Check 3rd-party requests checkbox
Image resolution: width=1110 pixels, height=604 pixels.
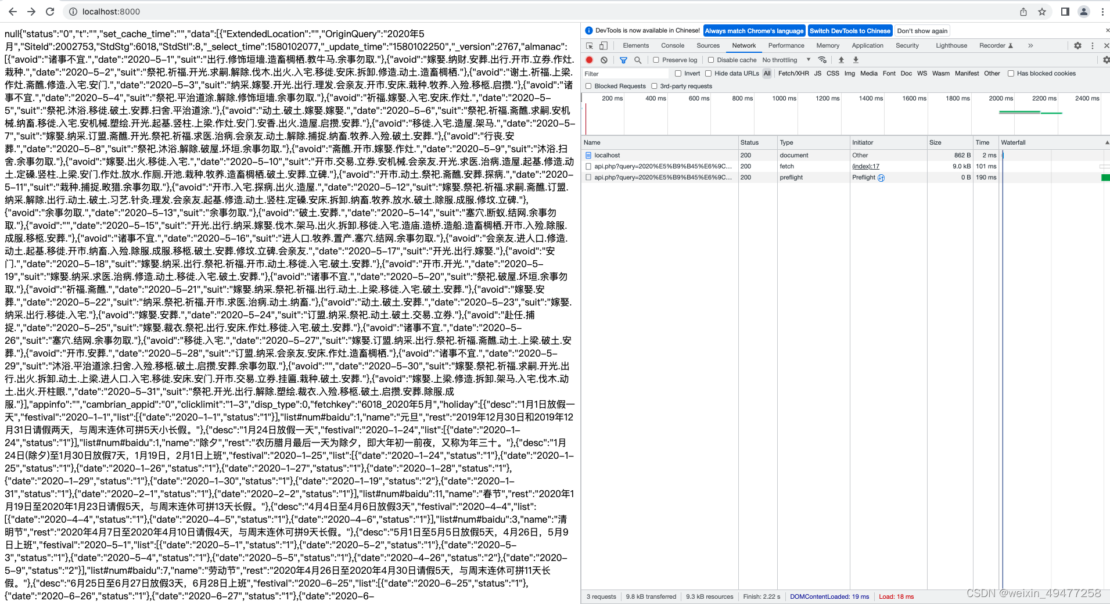654,86
